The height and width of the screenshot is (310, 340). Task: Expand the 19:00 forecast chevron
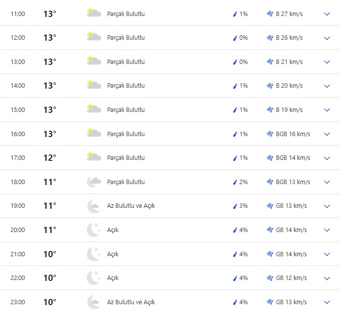coord(327,206)
